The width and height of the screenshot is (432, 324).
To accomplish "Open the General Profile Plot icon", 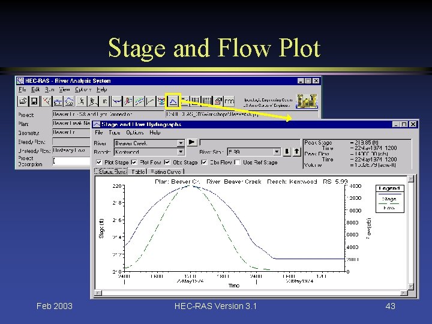I will point(139,101).
